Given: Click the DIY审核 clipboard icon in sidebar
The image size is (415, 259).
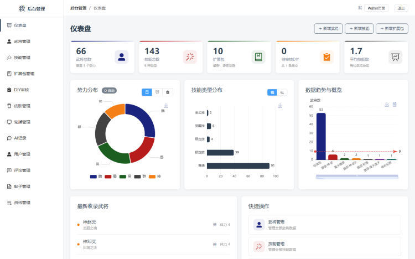Looking at the screenshot, I should tap(9, 90).
